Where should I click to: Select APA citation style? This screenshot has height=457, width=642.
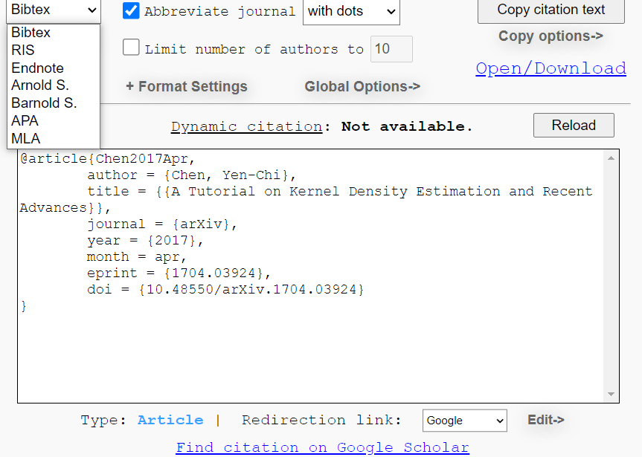pyautogui.click(x=25, y=120)
